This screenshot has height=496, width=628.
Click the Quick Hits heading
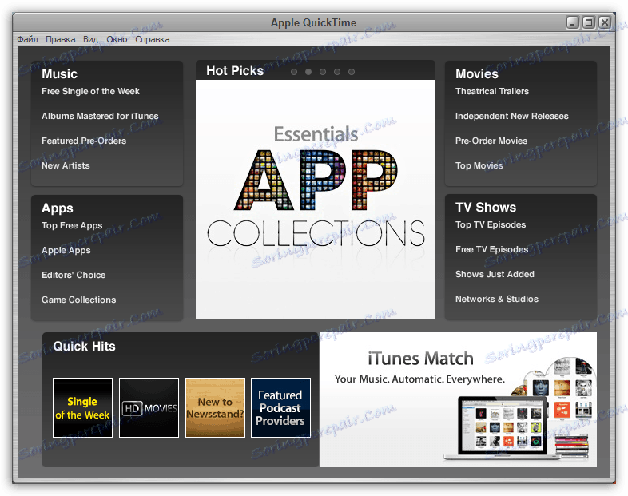84,347
